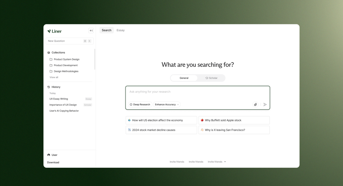Open the last Invite friends dropdown arrow
Image resolution: width=343 pixels, height=186 pixels.
coord(225,162)
